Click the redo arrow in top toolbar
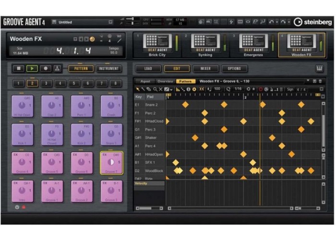The width and height of the screenshot is (336, 240). tap(283, 22)
